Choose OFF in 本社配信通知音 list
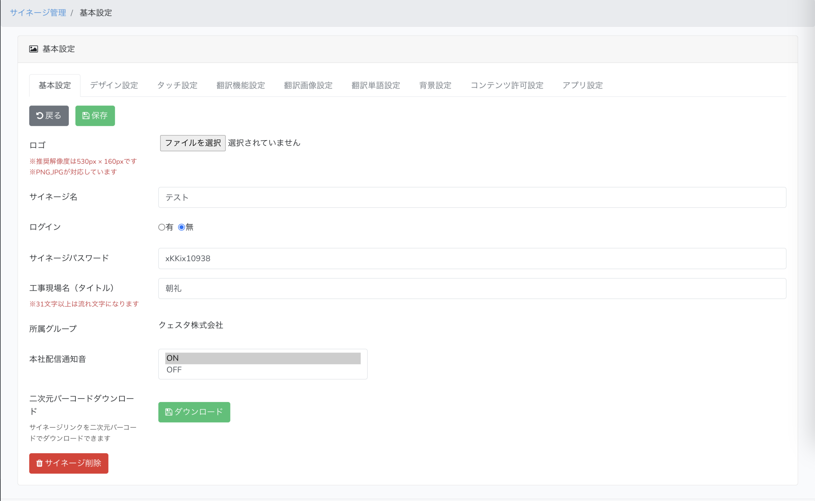The image size is (815, 501). (263, 370)
